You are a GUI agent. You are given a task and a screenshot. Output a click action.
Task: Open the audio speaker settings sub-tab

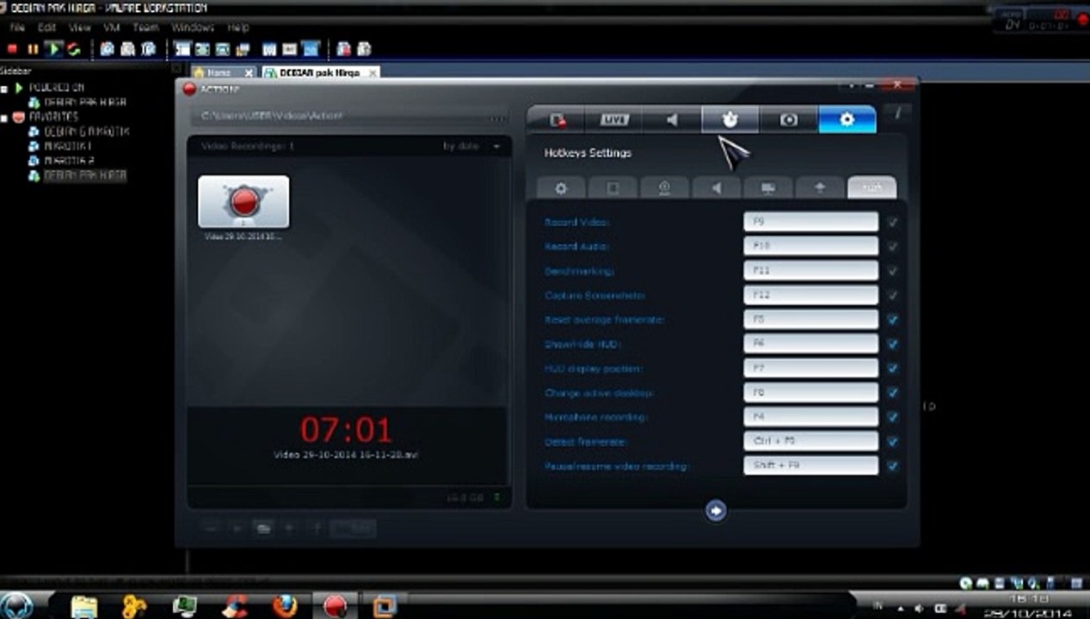pyautogui.click(x=716, y=187)
